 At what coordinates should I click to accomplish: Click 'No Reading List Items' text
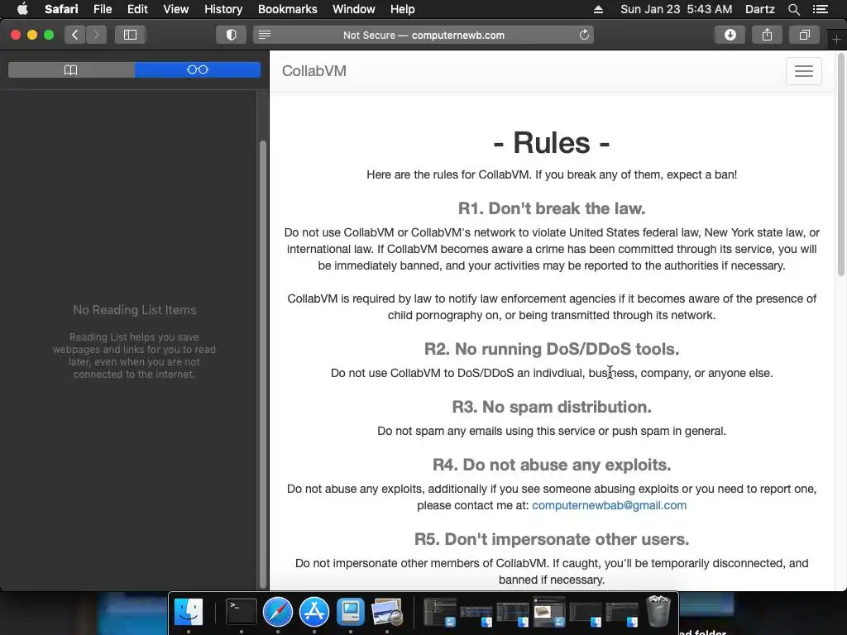pyautogui.click(x=135, y=310)
